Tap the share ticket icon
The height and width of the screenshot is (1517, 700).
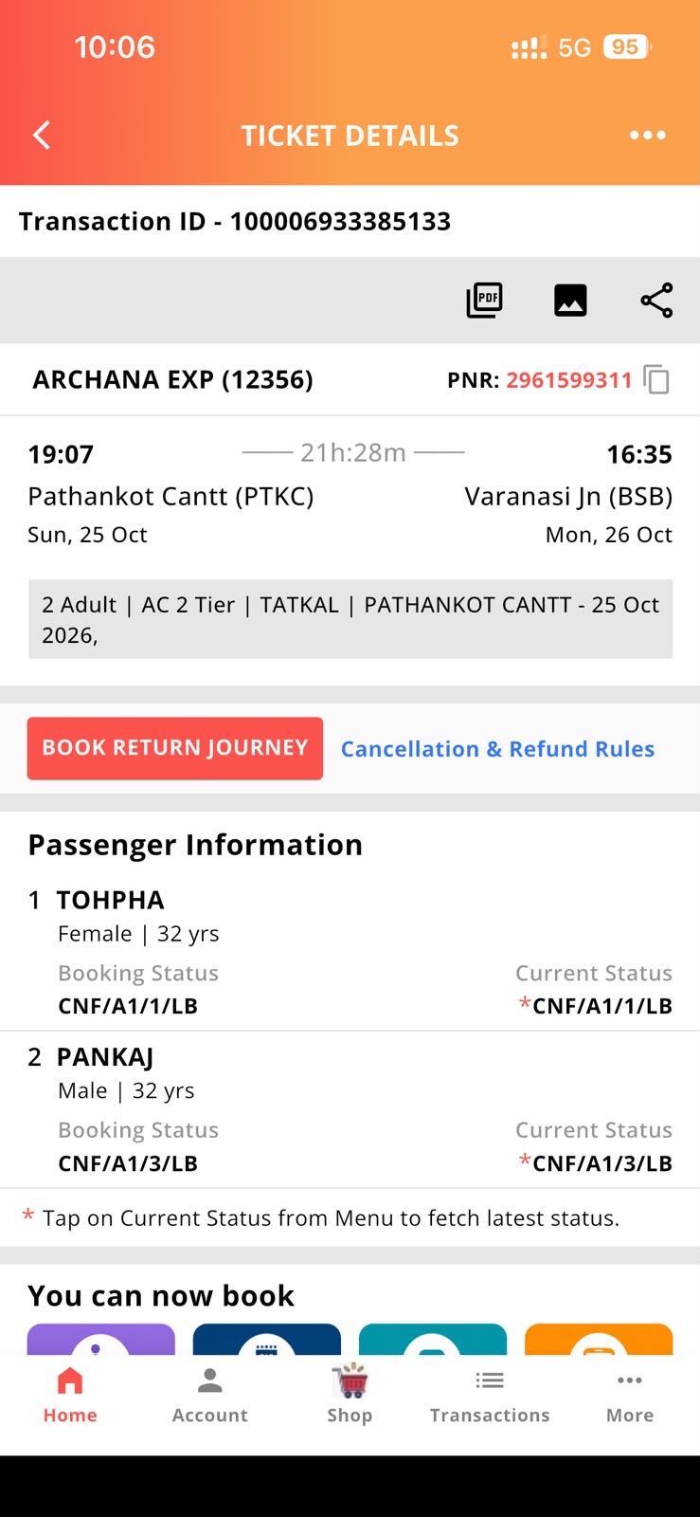click(x=656, y=301)
